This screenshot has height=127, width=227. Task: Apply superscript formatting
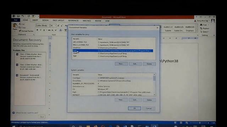[56, 30]
